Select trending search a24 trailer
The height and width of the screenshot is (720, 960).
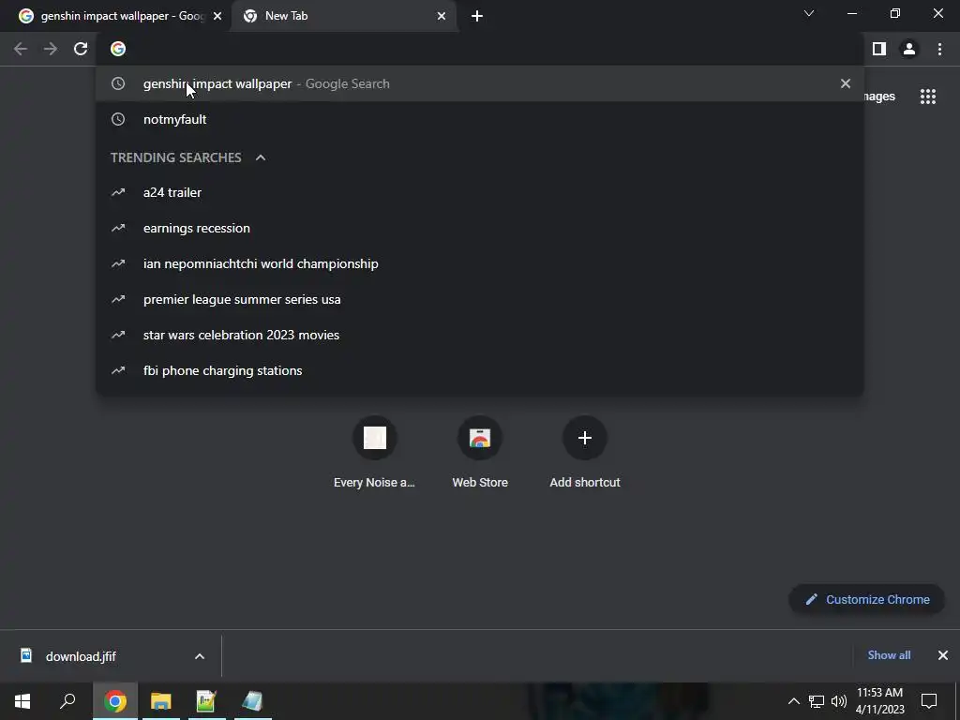click(x=480, y=192)
